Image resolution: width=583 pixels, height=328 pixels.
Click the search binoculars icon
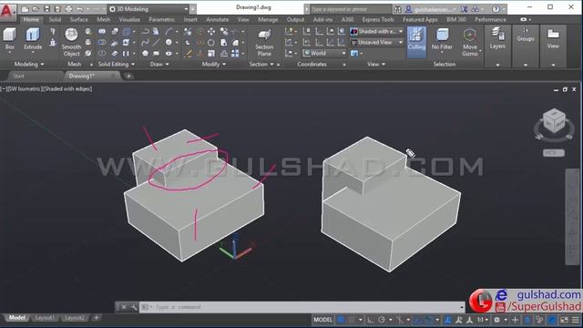[397, 9]
